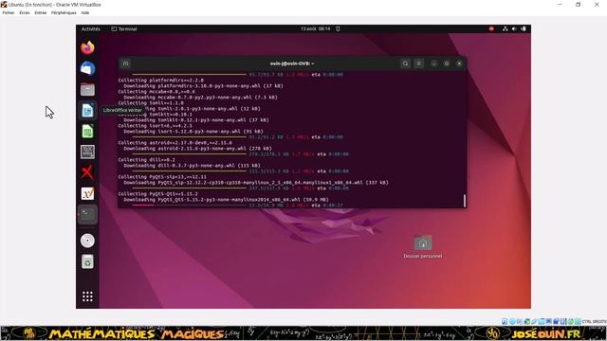Click the PyQt5_Qt5 download progress bar
The width and height of the screenshot is (607, 341).
190,206
